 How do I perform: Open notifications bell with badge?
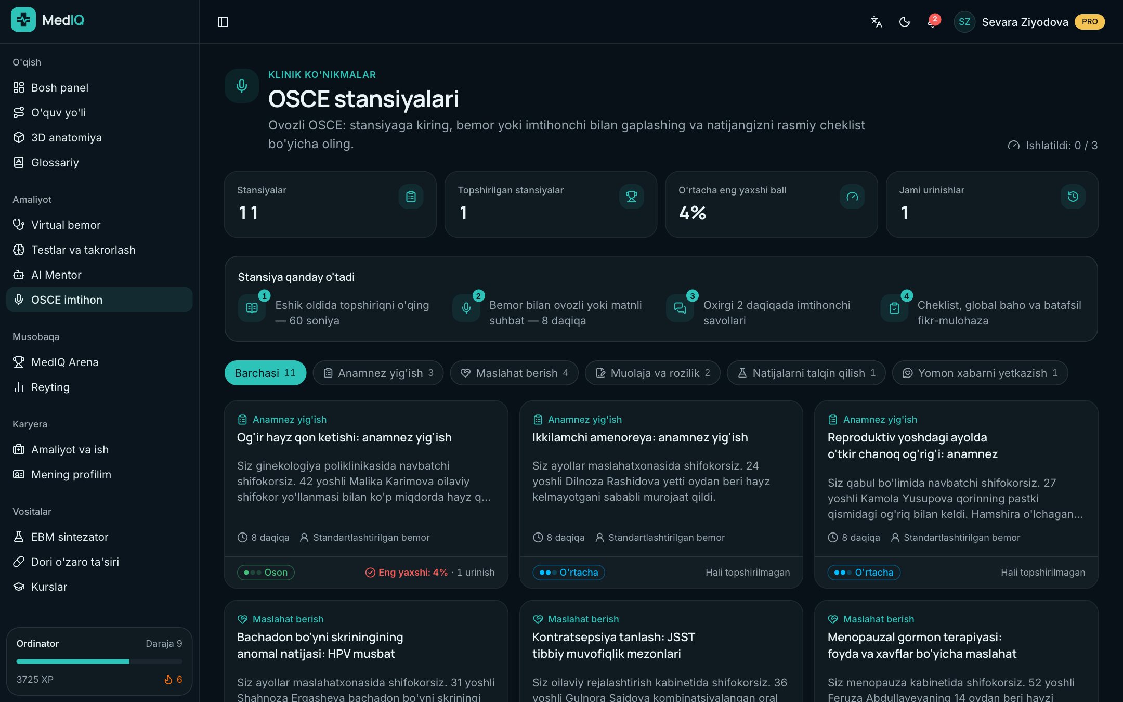[933, 22]
